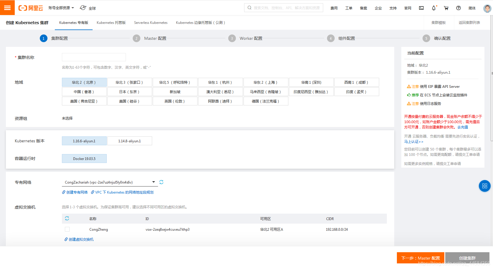Click 下一步：Master 配置 button
Viewport: 493px width, 269px height.
click(420, 258)
